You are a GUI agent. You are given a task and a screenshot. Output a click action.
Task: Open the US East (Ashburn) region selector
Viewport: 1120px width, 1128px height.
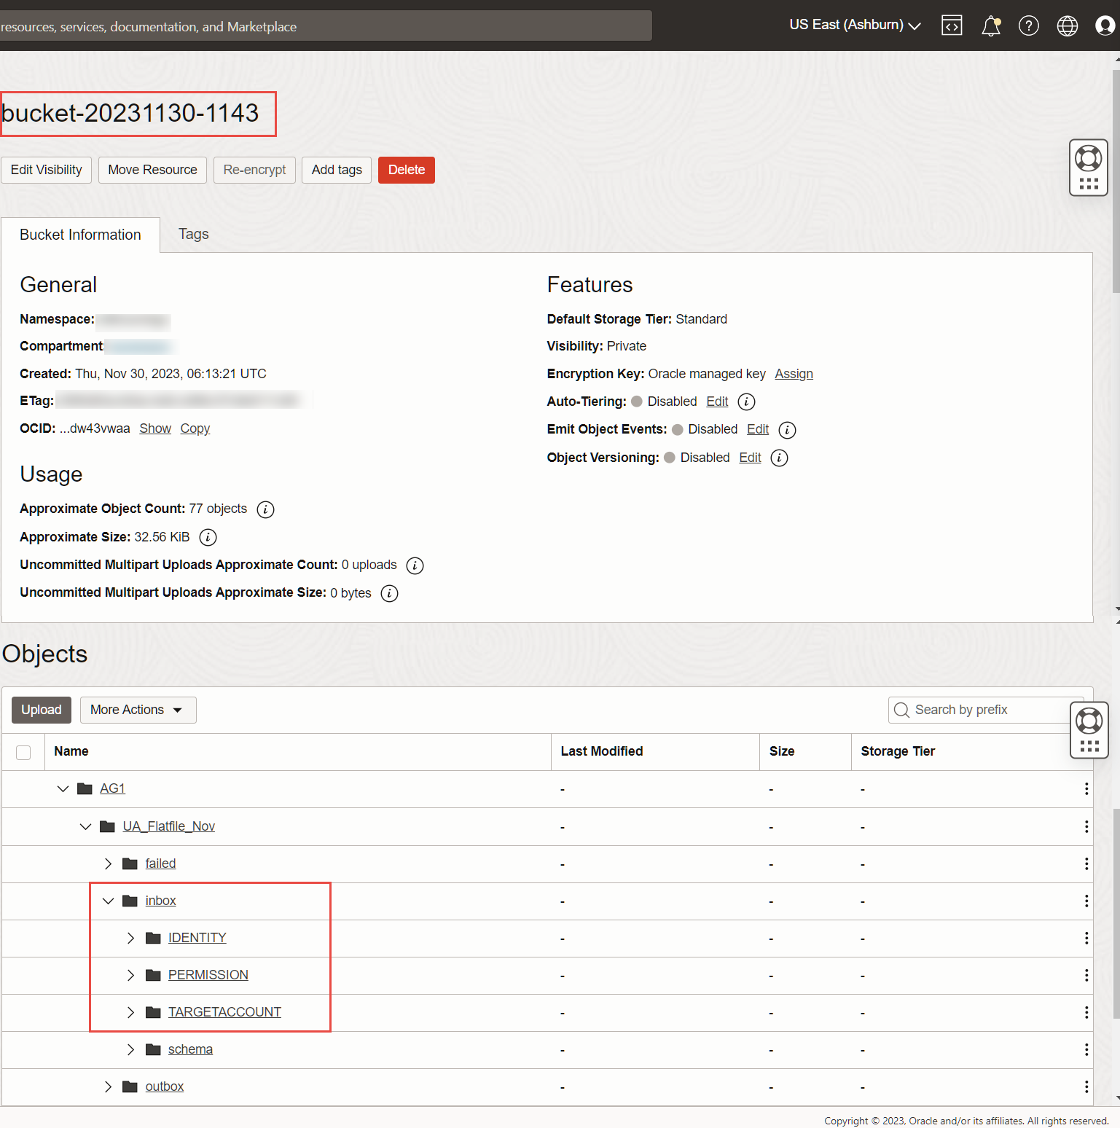tap(855, 25)
